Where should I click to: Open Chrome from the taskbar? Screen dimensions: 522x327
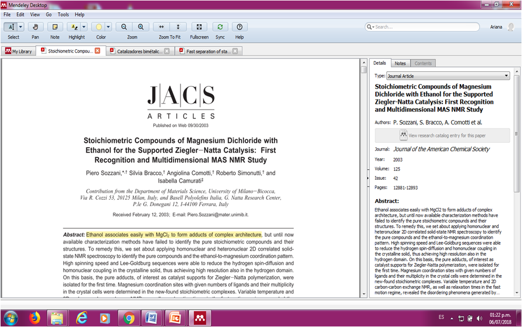point(128,318)
